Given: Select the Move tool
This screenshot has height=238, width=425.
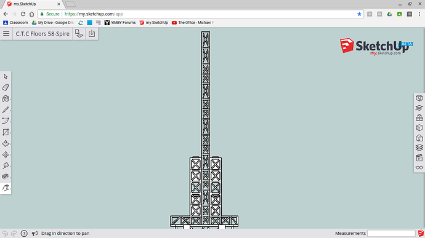Looking at the screenshot, I should pos(6,154).
